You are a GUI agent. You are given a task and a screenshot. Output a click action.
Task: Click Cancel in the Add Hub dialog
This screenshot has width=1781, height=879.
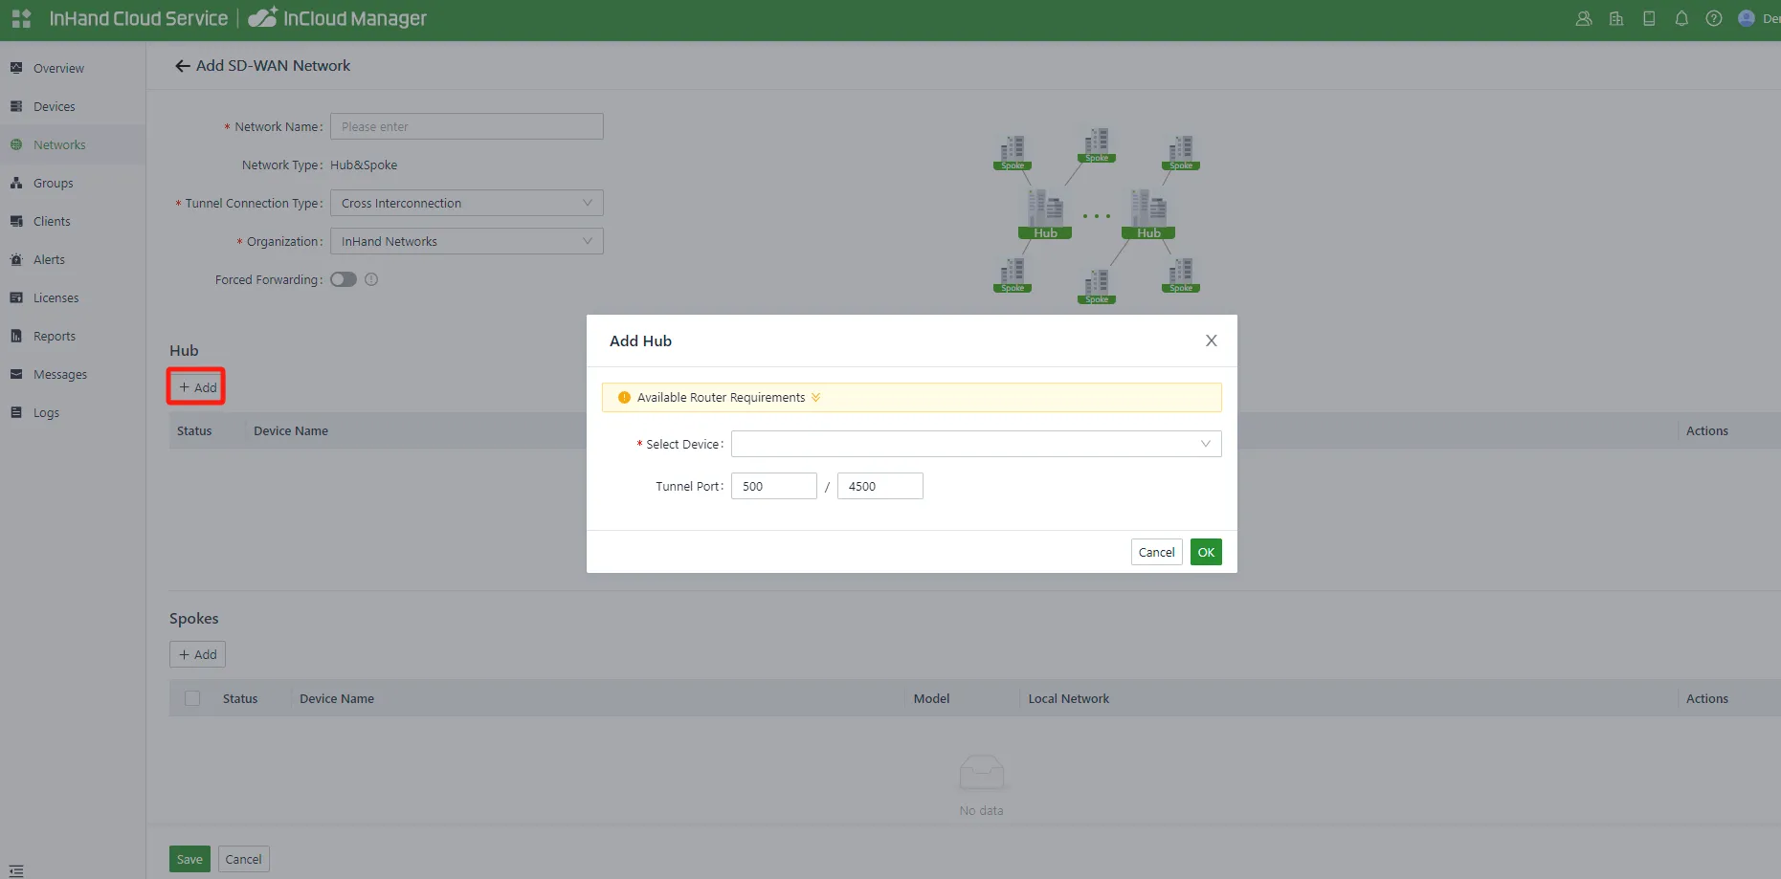[1156, 552]
